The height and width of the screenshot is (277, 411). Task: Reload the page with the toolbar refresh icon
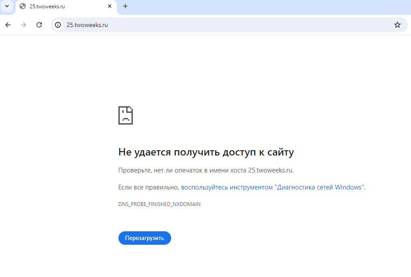39,25
